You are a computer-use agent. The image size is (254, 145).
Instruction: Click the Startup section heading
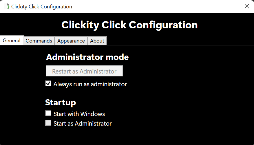click(x=61, y=102)
